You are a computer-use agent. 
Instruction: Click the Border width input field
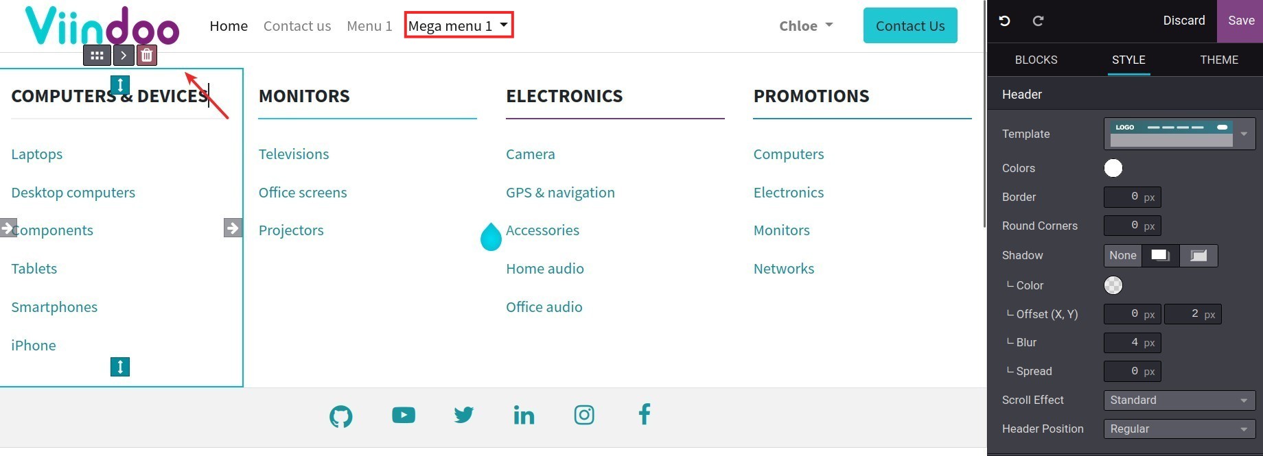(1132, 197)
